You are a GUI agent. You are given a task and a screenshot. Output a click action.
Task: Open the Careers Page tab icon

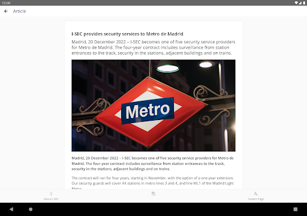(x=255, y=194)
